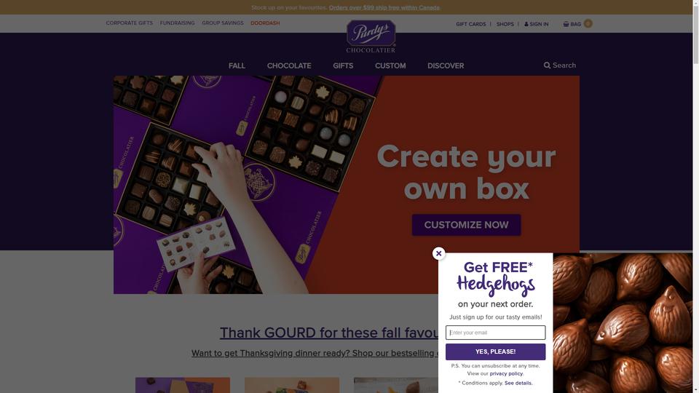The height and width of the screenshot is (393, 699).
Task: Visit the Shops link
Action: [x=505, y=24]
